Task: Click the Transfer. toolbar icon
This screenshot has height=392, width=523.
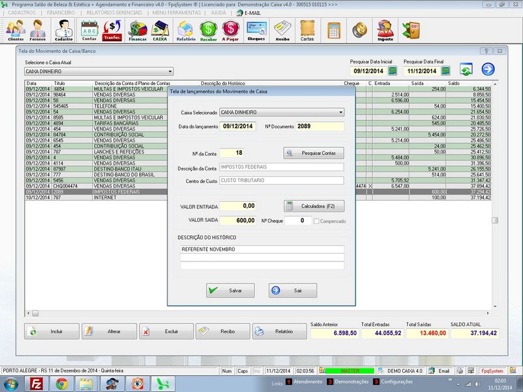Action: pos(112,30)
